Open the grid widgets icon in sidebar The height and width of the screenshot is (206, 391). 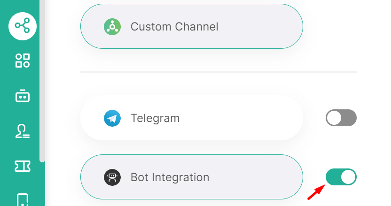23,61
